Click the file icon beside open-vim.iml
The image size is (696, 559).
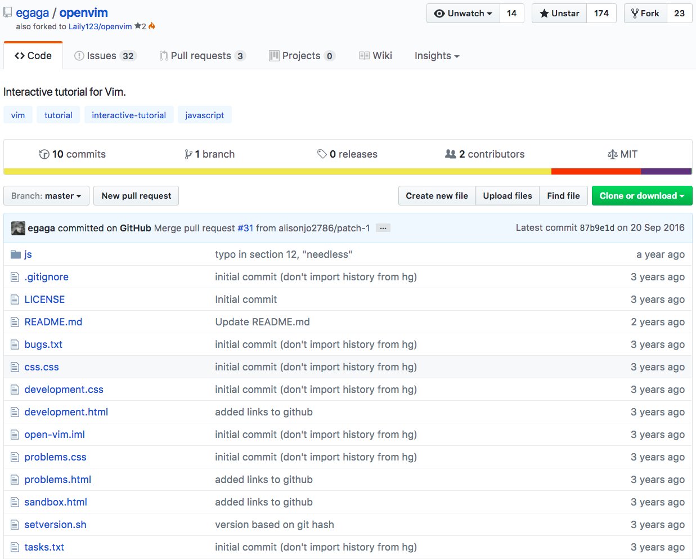15,435
